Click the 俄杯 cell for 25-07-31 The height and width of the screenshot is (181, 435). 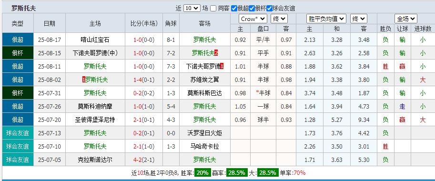18,93
